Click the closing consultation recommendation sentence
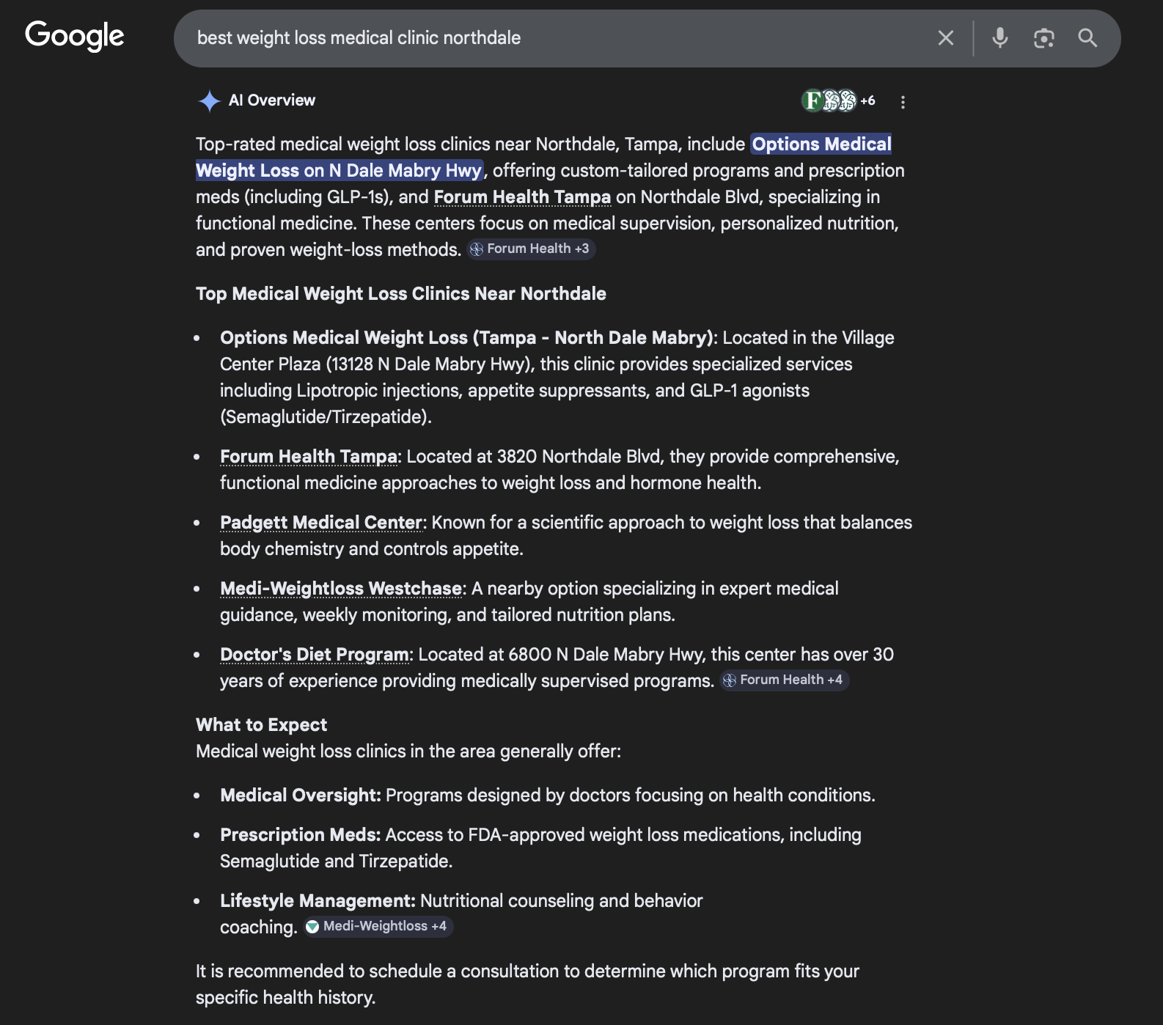 (x=527, y=985)
